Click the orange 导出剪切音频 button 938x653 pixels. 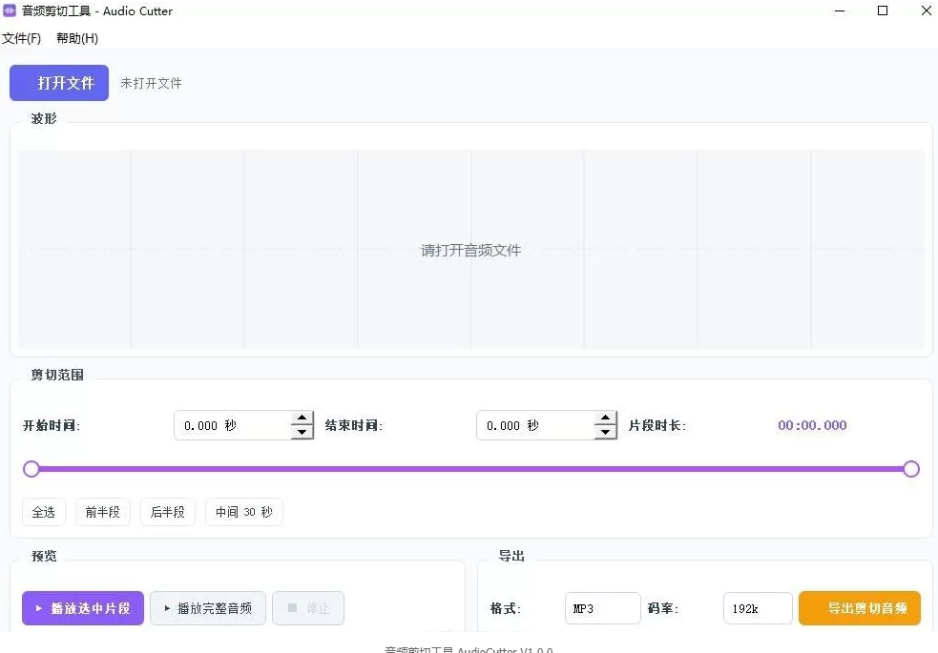point(860,608)
